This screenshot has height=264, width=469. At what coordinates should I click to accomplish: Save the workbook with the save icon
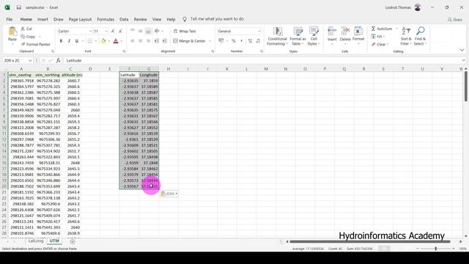18,7
